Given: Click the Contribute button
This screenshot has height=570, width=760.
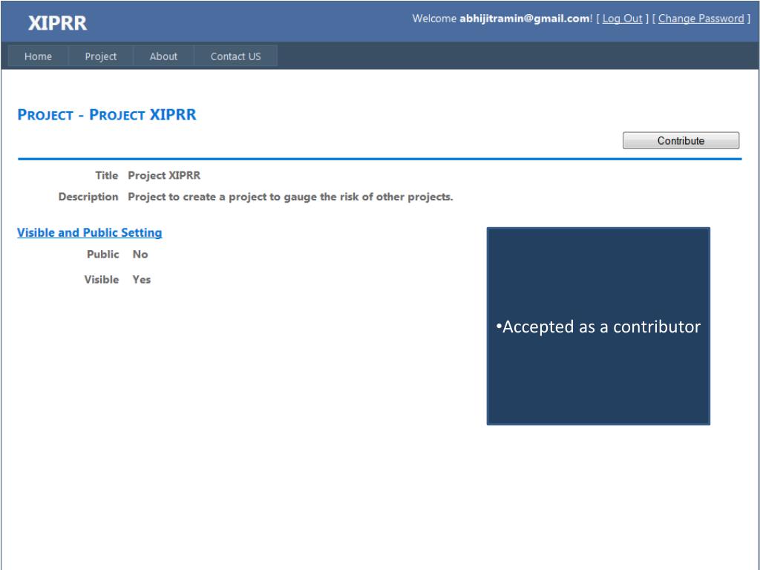Looking at the screenshot, I should click(681, 140).
